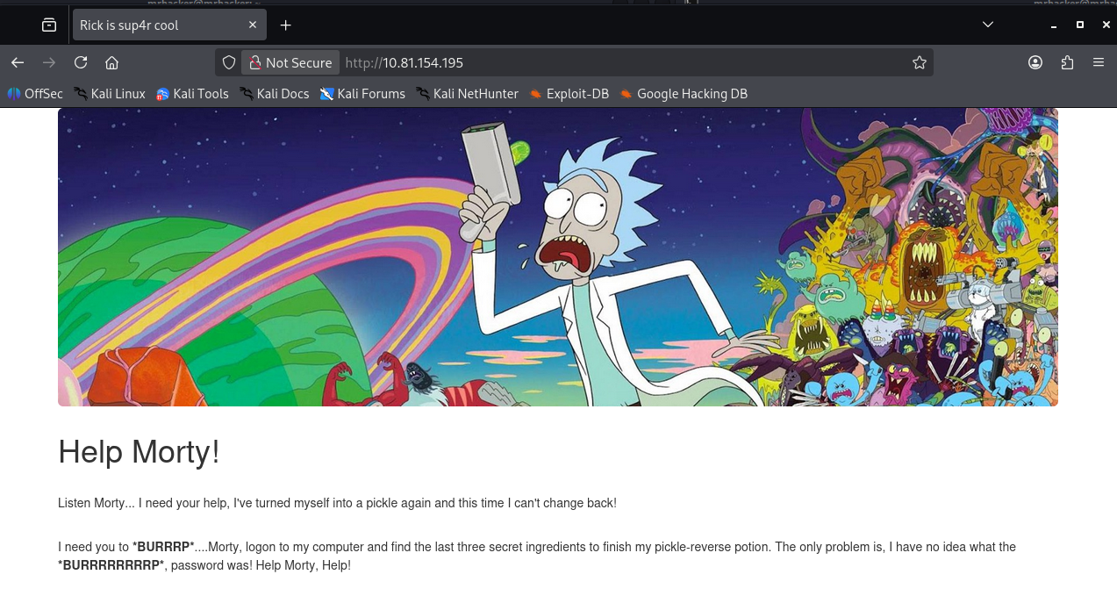
Task: Expand the list all tabs chevron
Action: point(988,25)
